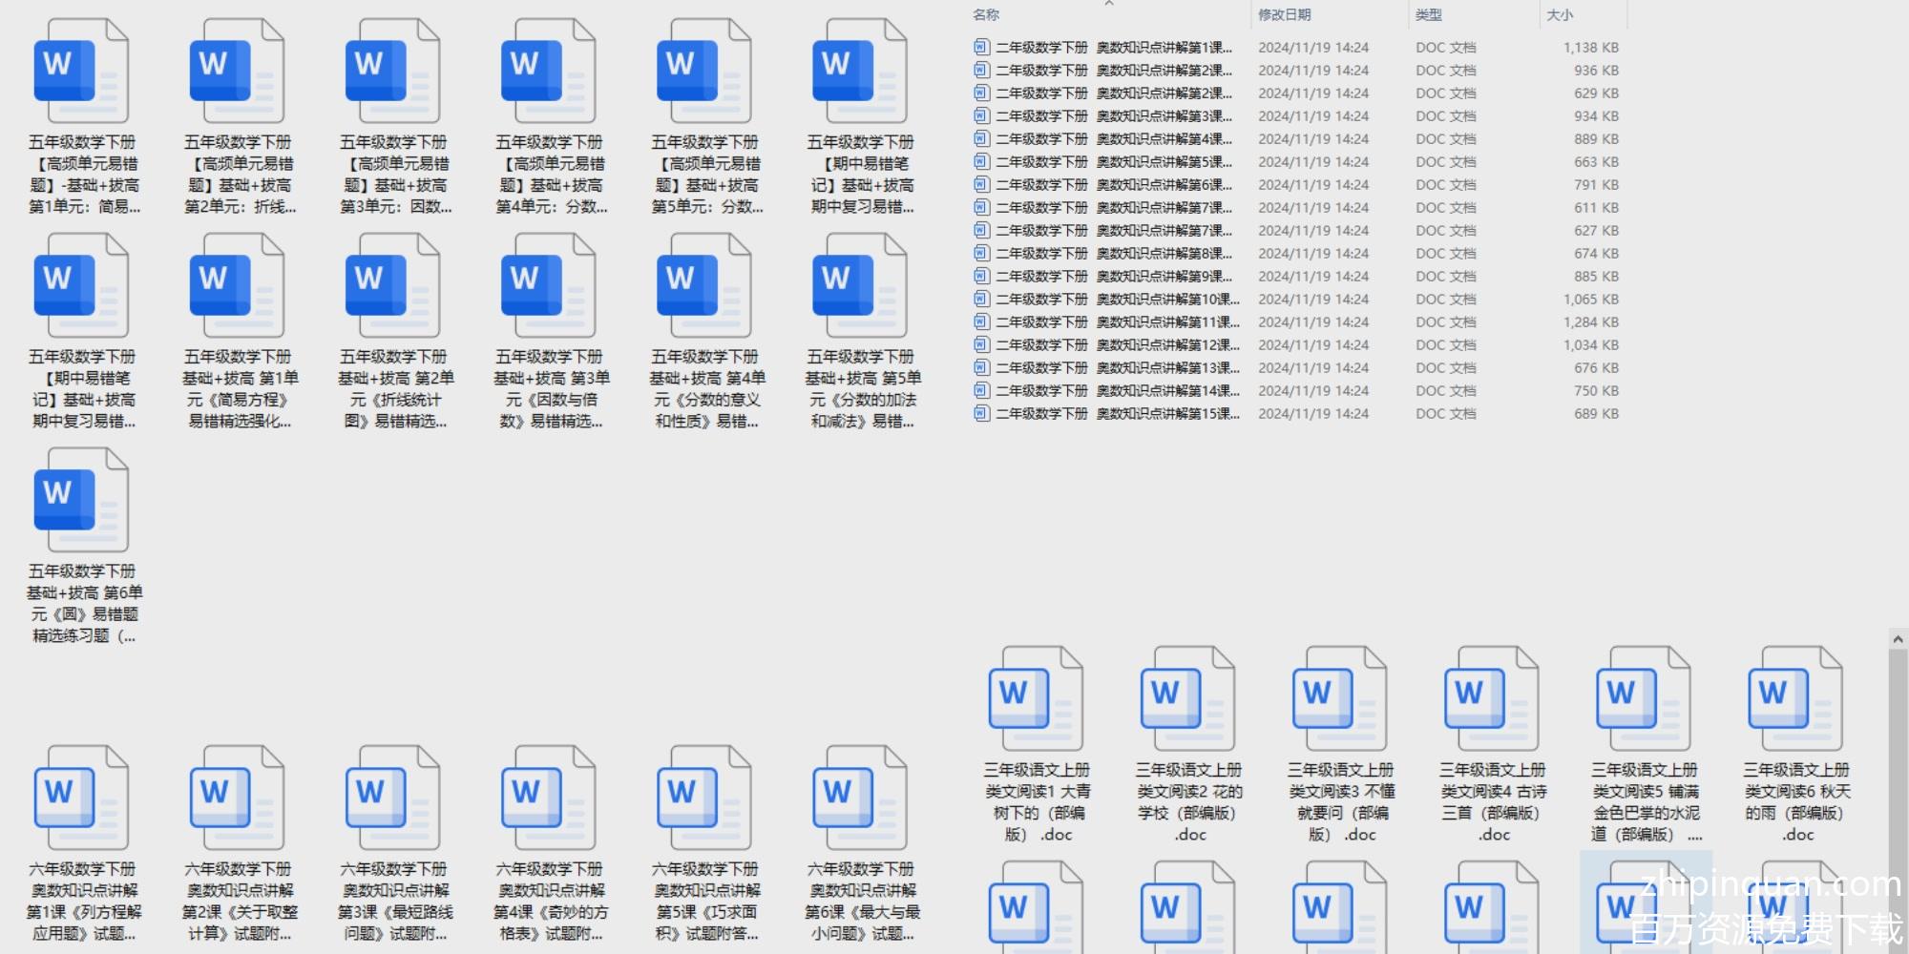Open 五年级数学下册 基础+拔高 第4单元《分数的意义和性质》file
Viewport: 1909px width, 954px height.
pyautogui.click(x=704, y=286)
